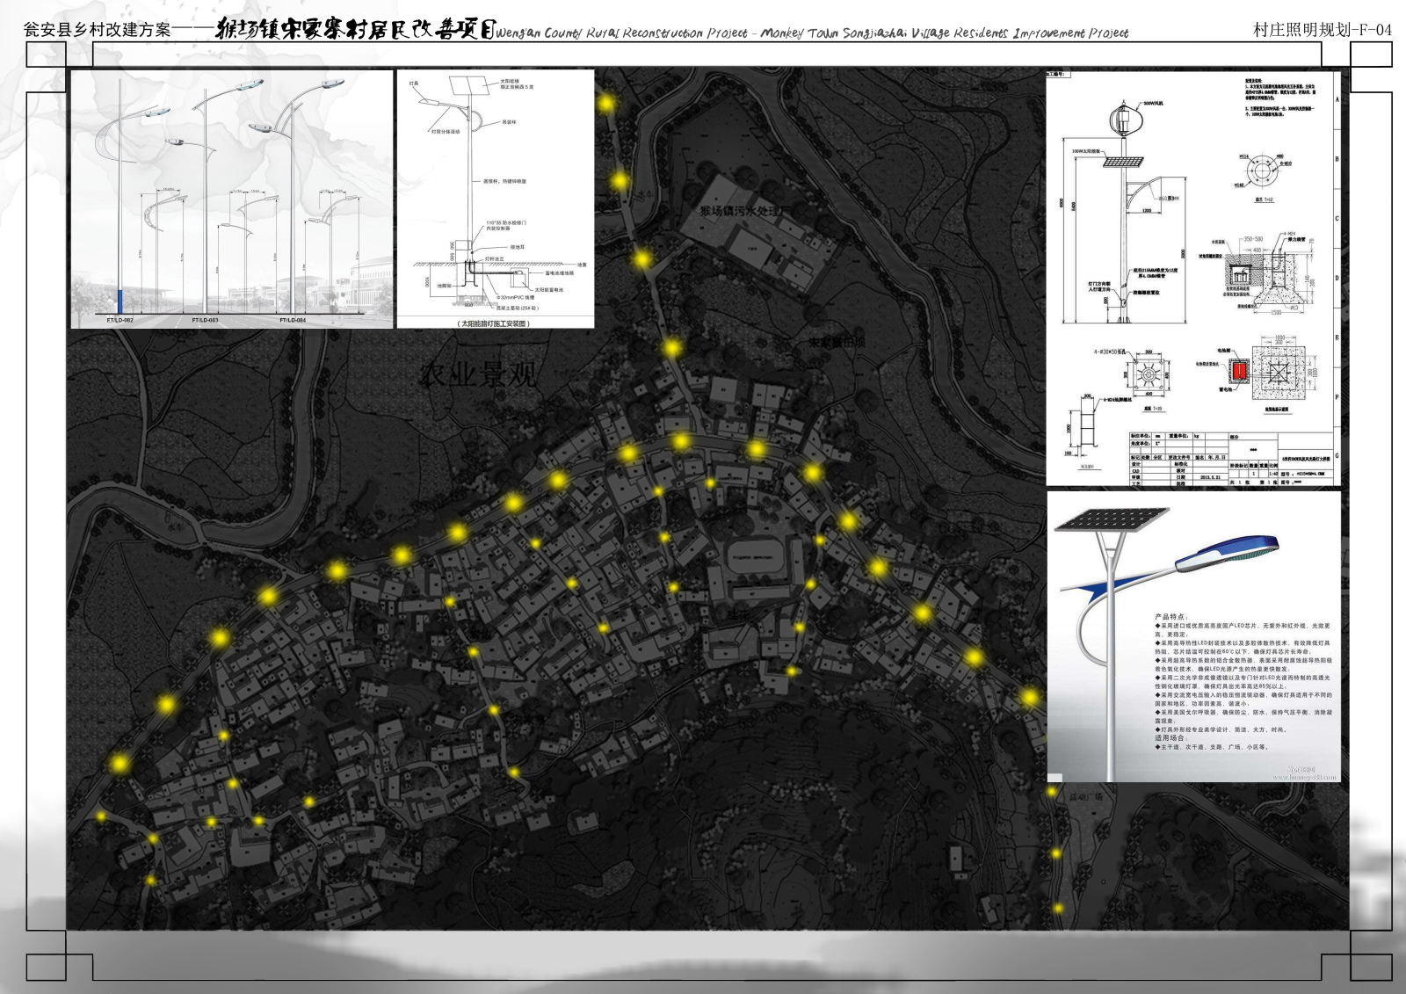This screenshot has width=1406, height=994.
Task: Open the street lamp style rendering image
Action: 232,200
